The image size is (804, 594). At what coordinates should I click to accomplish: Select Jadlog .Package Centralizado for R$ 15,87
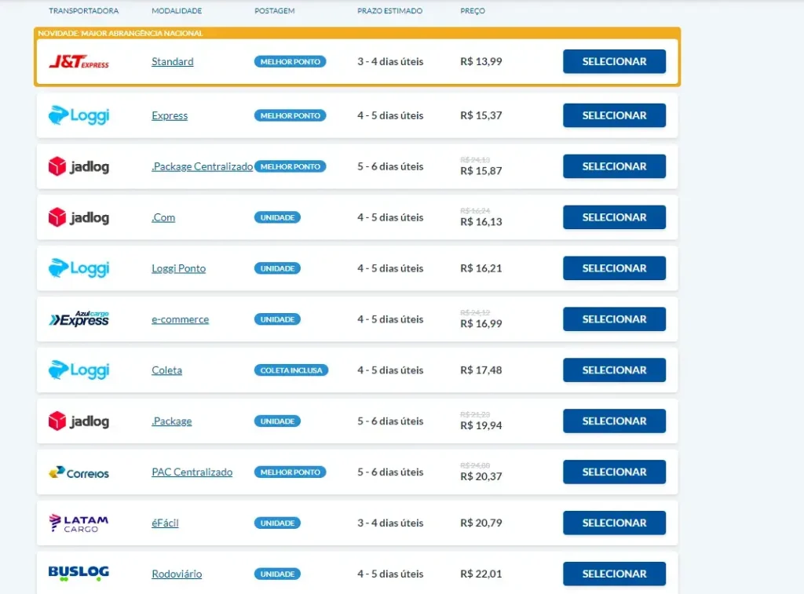click(614, 166)
